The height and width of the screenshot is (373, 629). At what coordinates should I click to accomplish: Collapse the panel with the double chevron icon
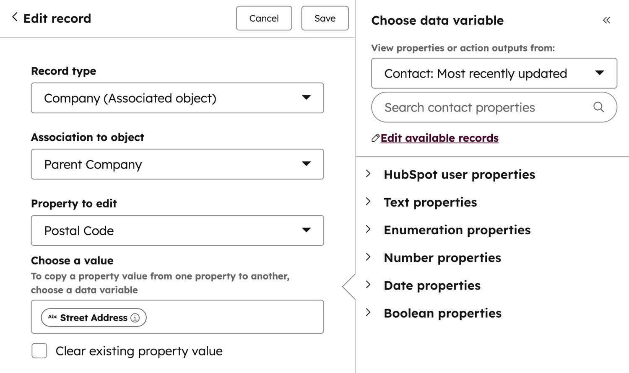tap(606, 20)
